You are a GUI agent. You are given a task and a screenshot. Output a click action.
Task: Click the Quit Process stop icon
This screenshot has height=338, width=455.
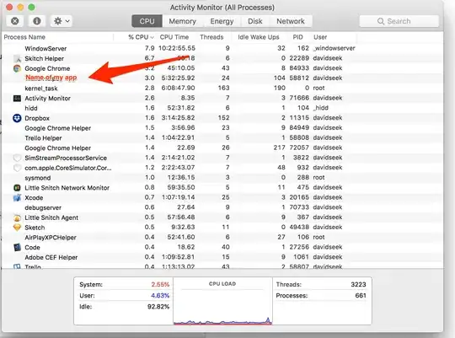(15, 21)
